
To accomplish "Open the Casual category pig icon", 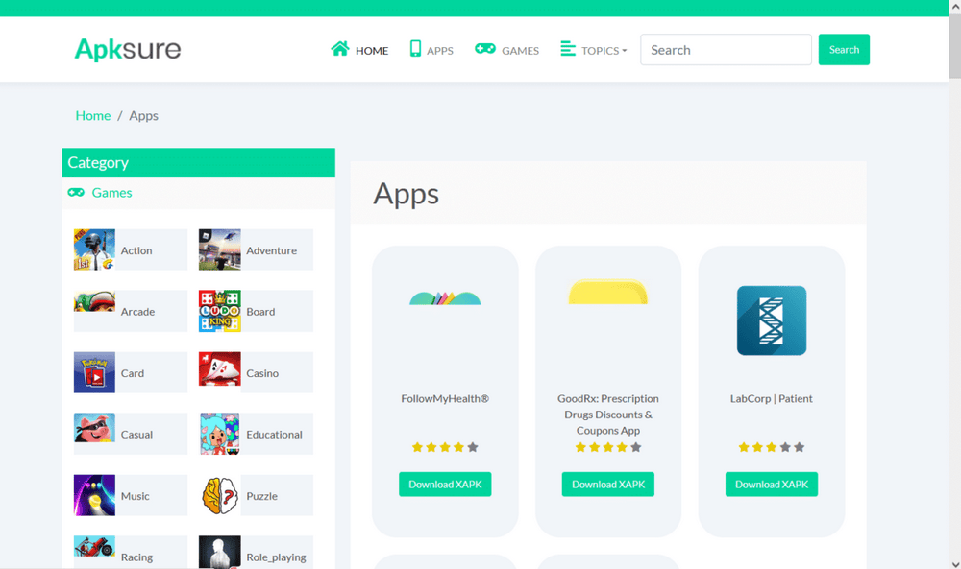I will click(93, 434).
